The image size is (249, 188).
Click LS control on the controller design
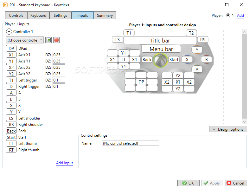pyautogui.click(x=118, y=40)
